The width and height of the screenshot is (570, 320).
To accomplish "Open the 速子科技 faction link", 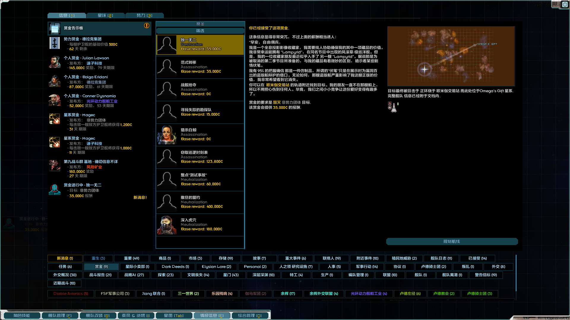I will click(x=94, y=63).
